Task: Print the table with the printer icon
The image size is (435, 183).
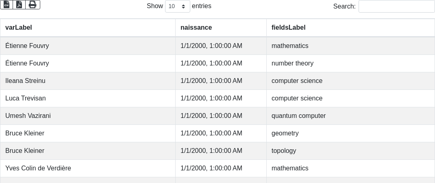Action: click(33, 4)
